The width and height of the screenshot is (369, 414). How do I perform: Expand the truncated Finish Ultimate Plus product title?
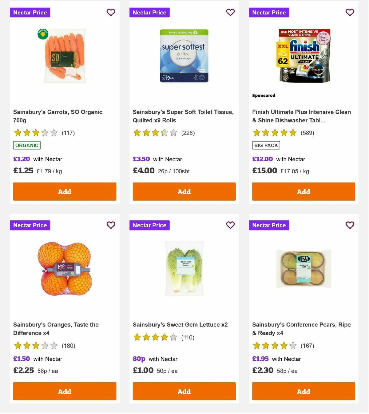point(301,116)
